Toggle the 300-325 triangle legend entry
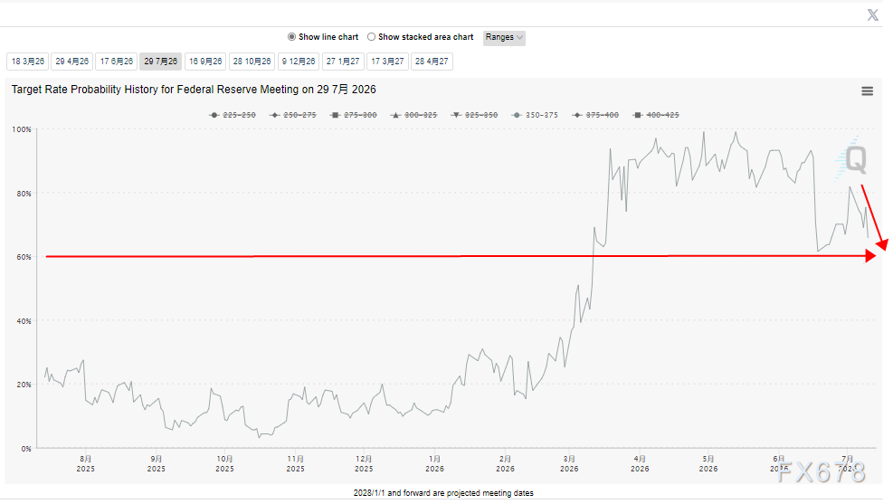Image resolution: width=893 pixels, height=504 pixels. coord(414,115)
